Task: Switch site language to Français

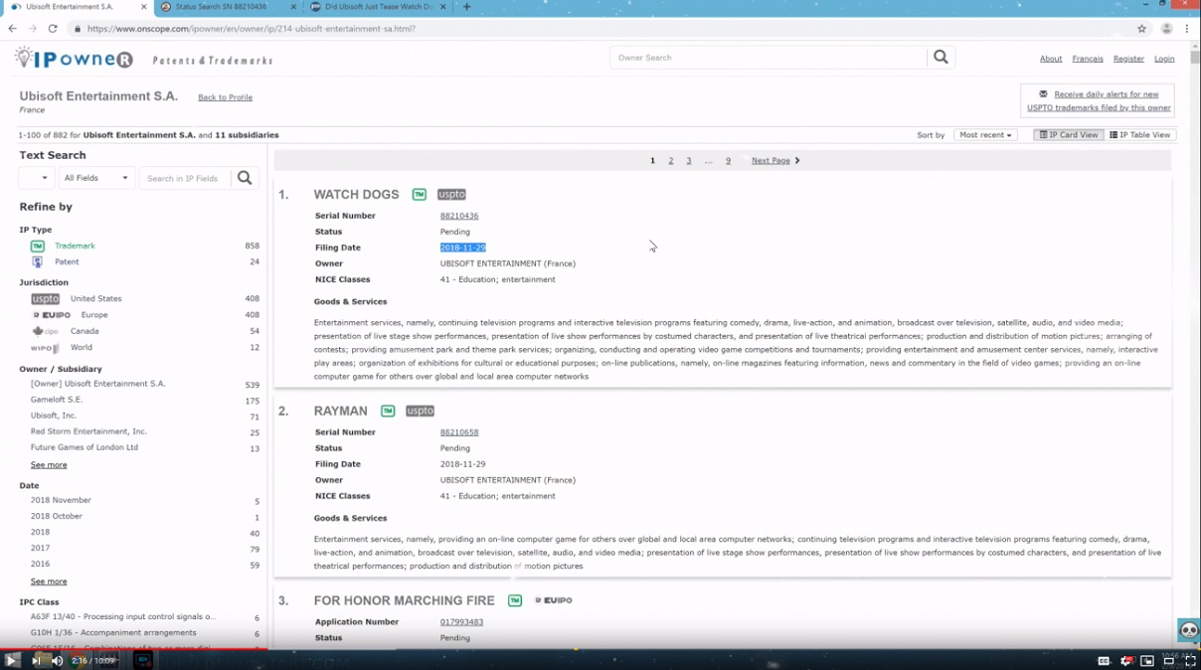Action: pos(1088,59)
